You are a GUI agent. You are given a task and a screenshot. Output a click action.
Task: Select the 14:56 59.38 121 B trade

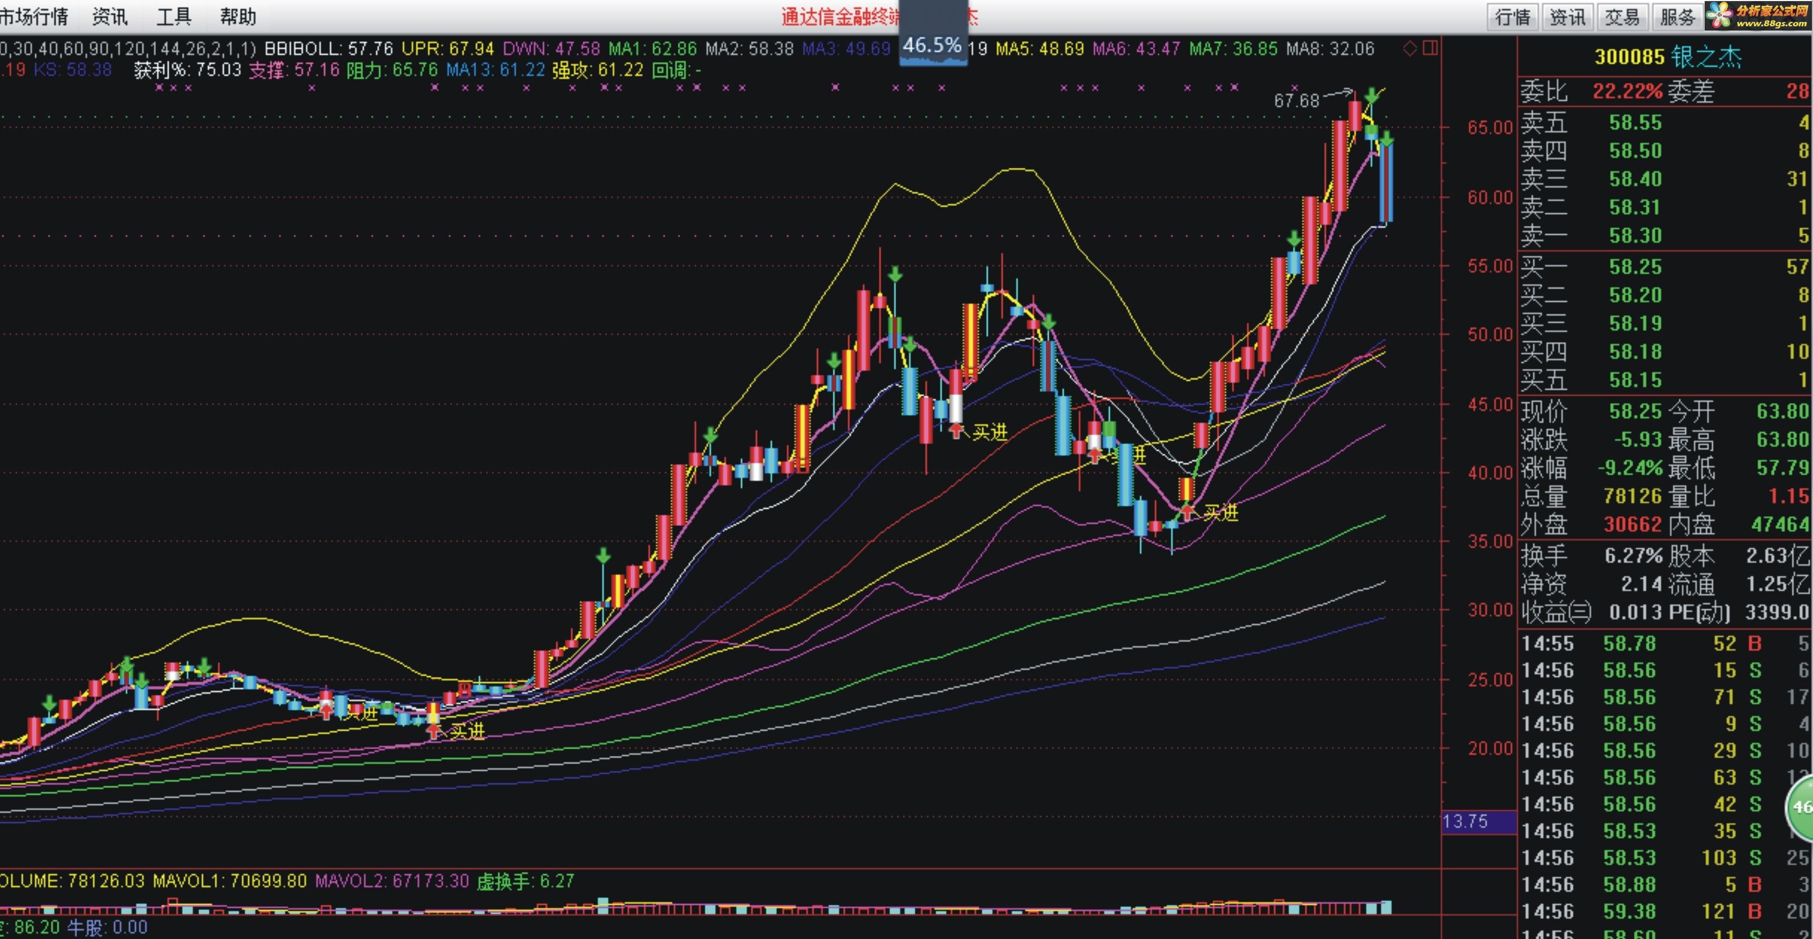[x=1665, y=912]
